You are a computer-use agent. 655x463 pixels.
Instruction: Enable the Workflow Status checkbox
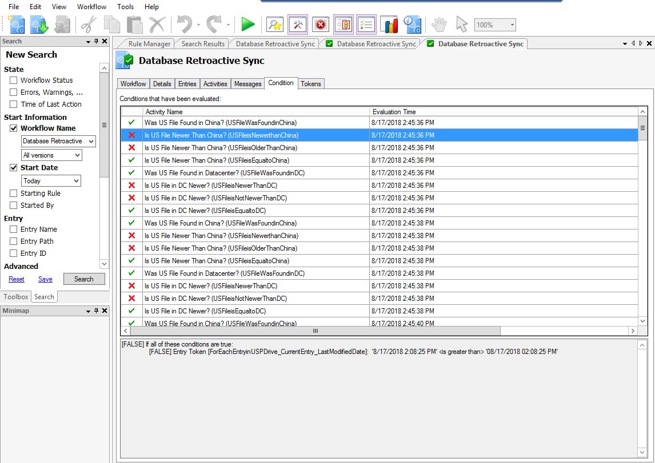(14, 80)
